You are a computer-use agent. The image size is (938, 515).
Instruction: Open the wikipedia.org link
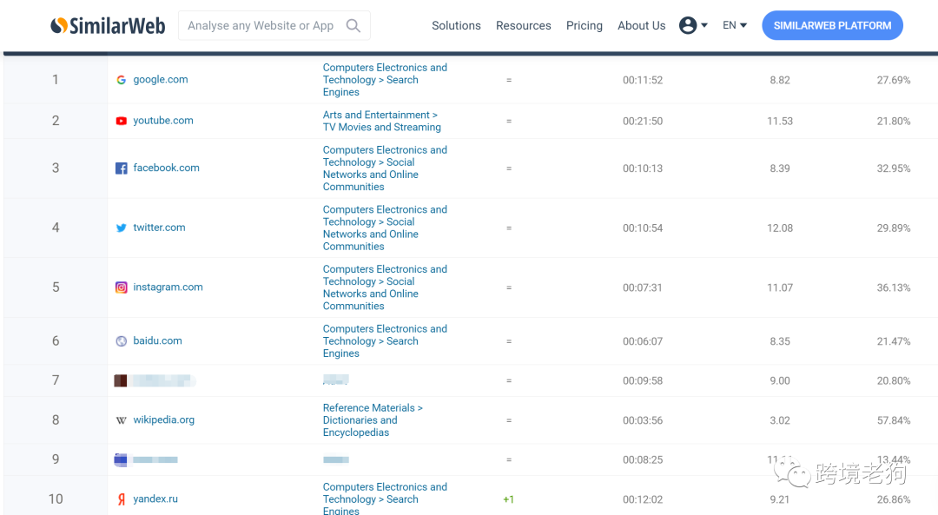point(163,419)
